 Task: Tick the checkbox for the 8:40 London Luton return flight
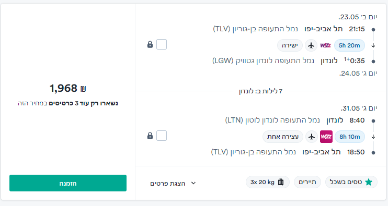pos(162,136)
